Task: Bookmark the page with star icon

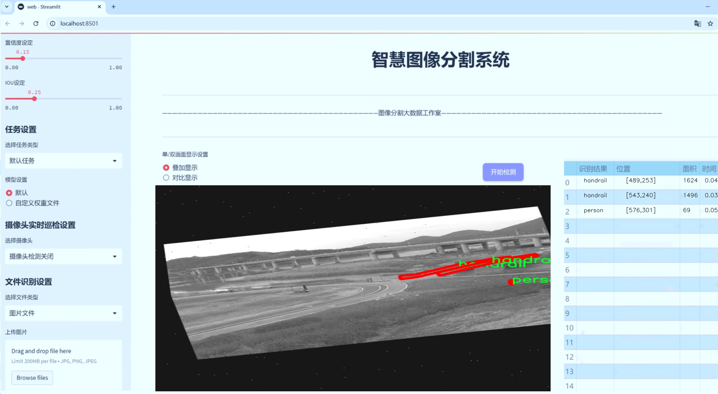Action: pos(710,23)
